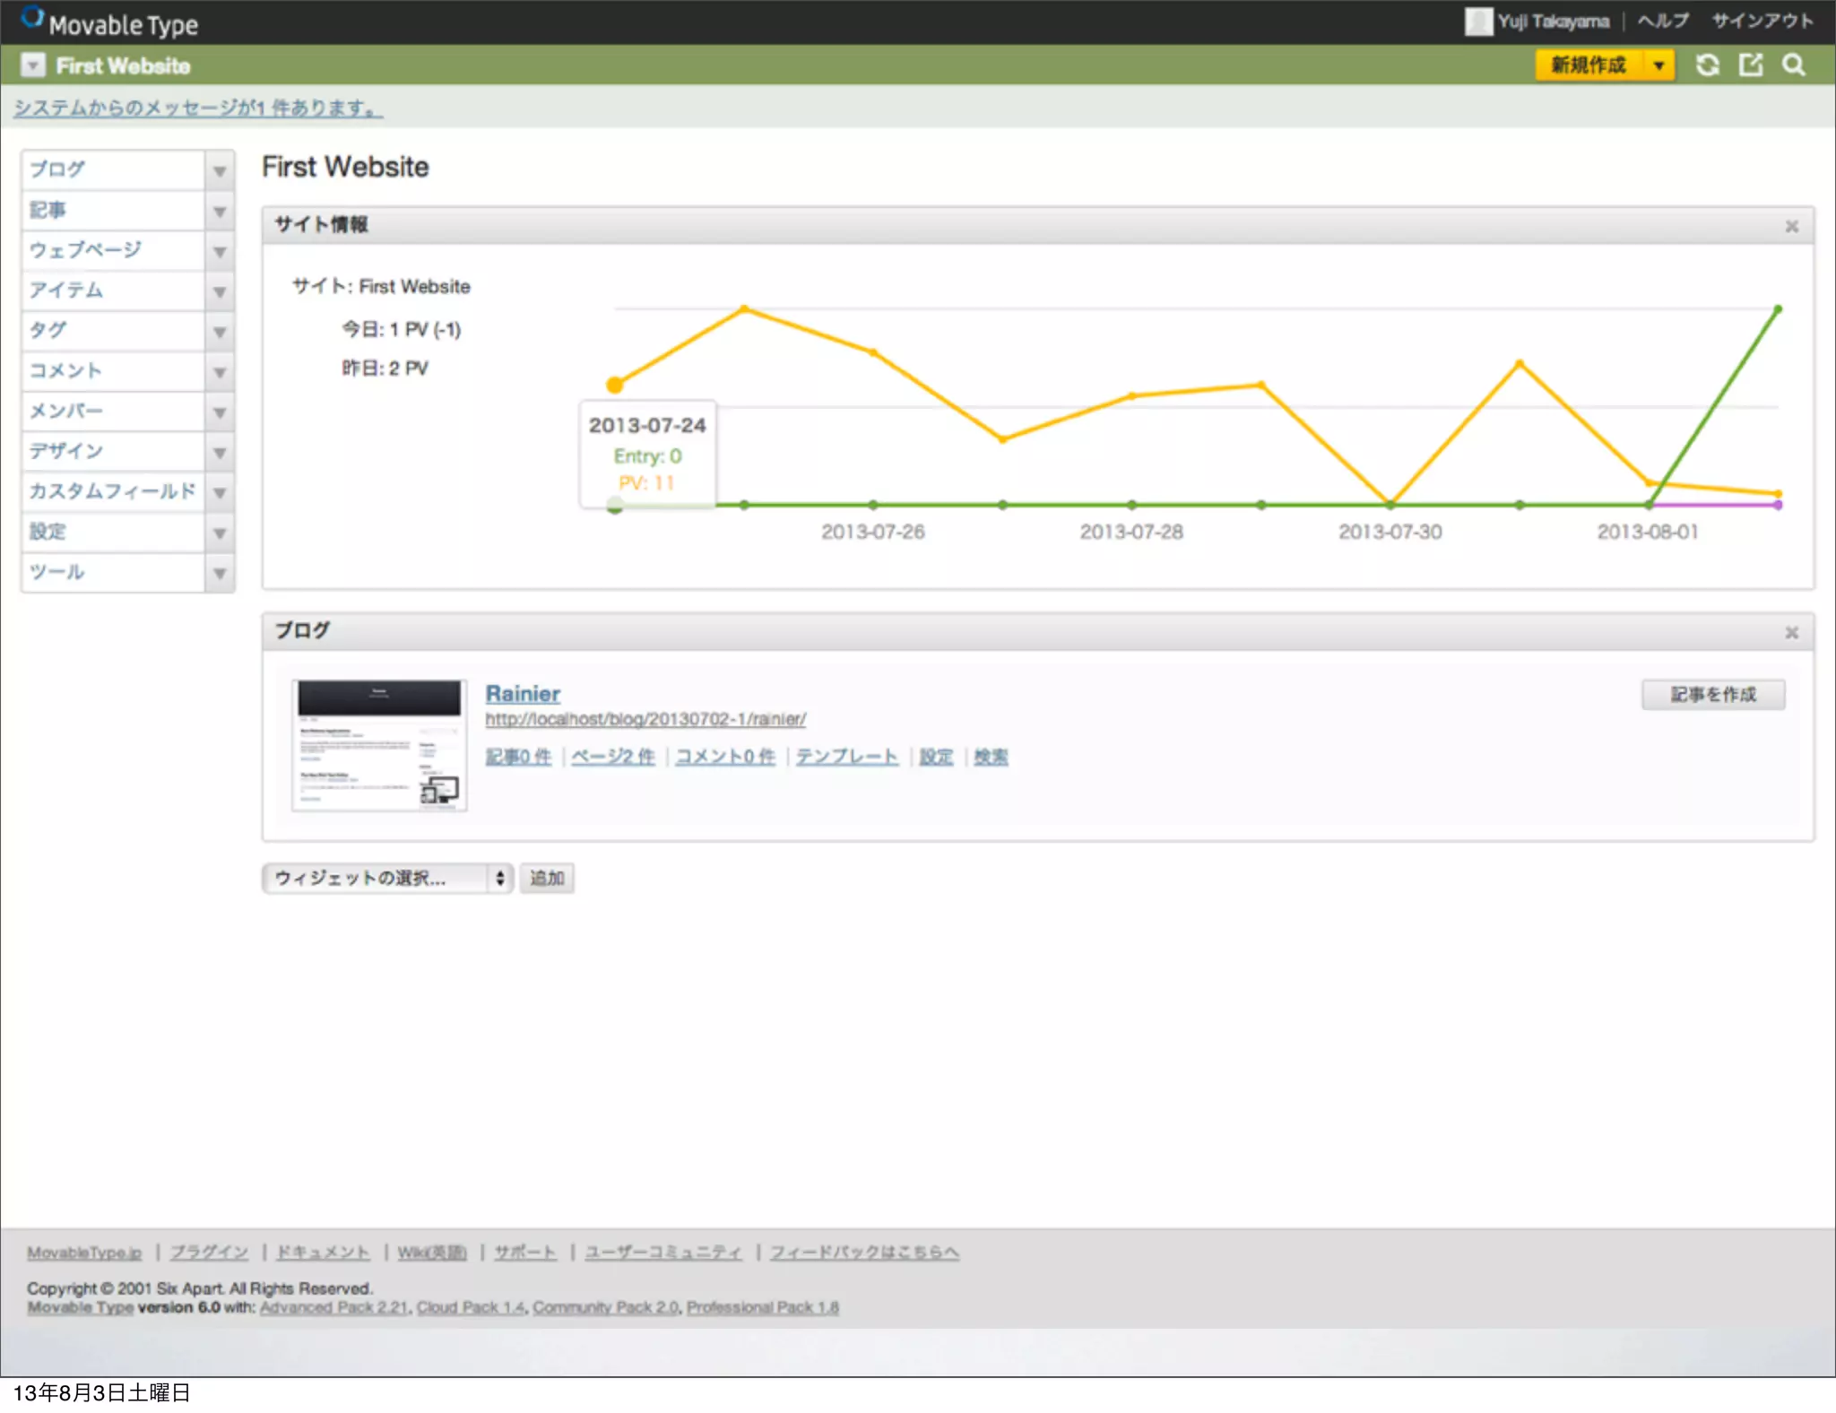Viewport: 1836px width, 1413px height.
Task: Close the ブログ widget panel
Action: [1791, 632]
